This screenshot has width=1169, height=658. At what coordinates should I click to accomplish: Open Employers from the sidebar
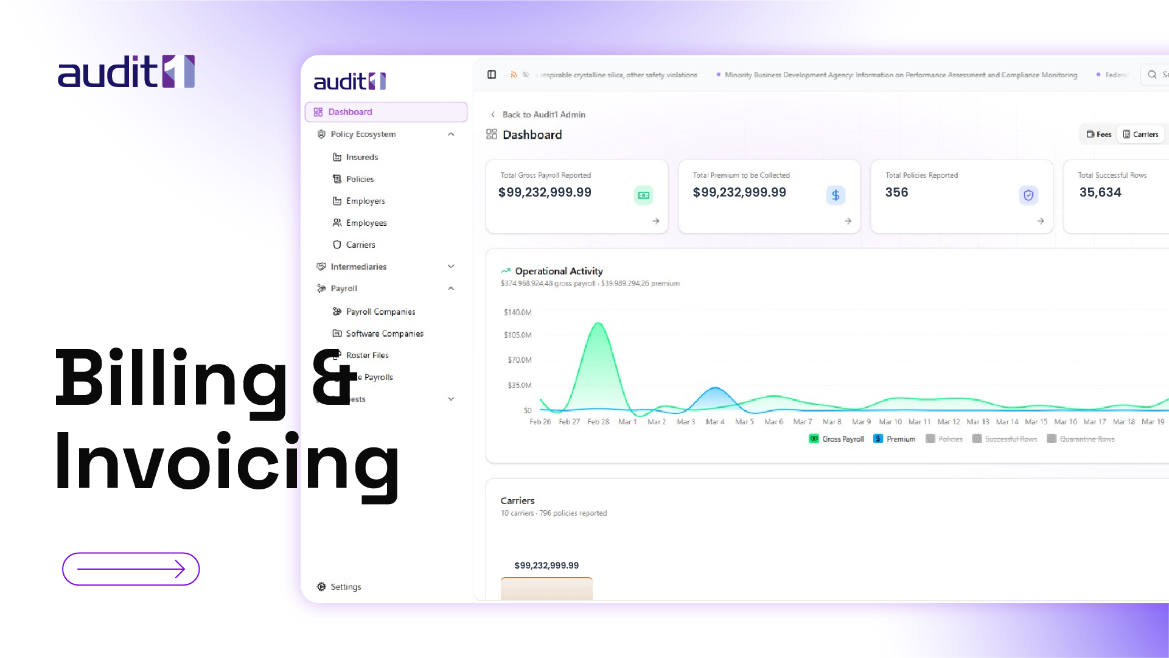tap(365, 201)
